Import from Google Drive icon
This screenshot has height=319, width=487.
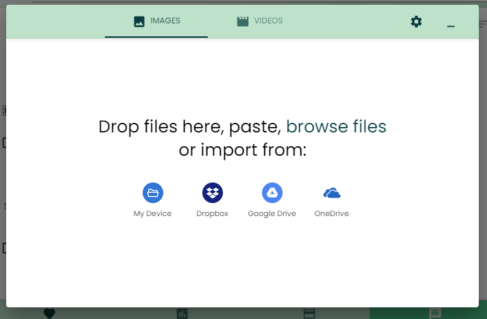click(272, 193)
